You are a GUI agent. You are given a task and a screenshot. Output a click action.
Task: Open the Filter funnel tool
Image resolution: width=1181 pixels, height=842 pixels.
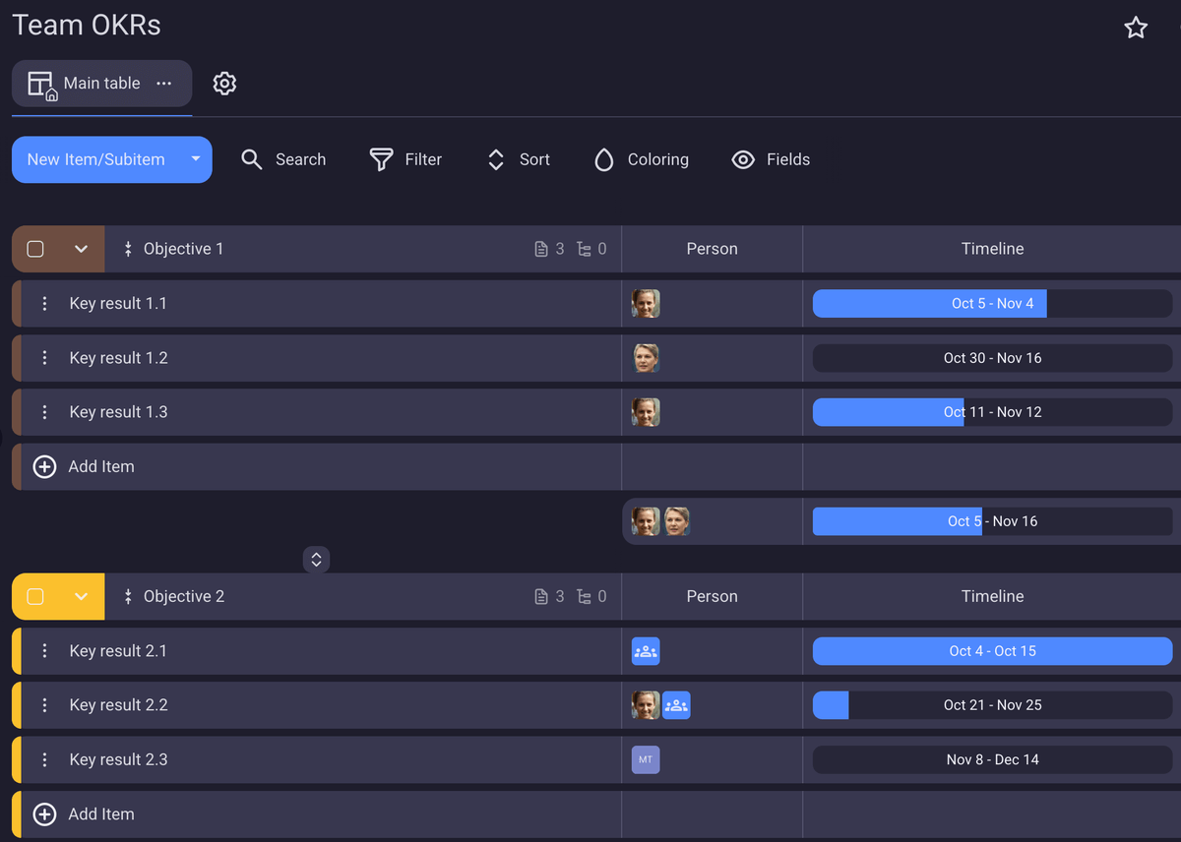[x=381, y=159]
